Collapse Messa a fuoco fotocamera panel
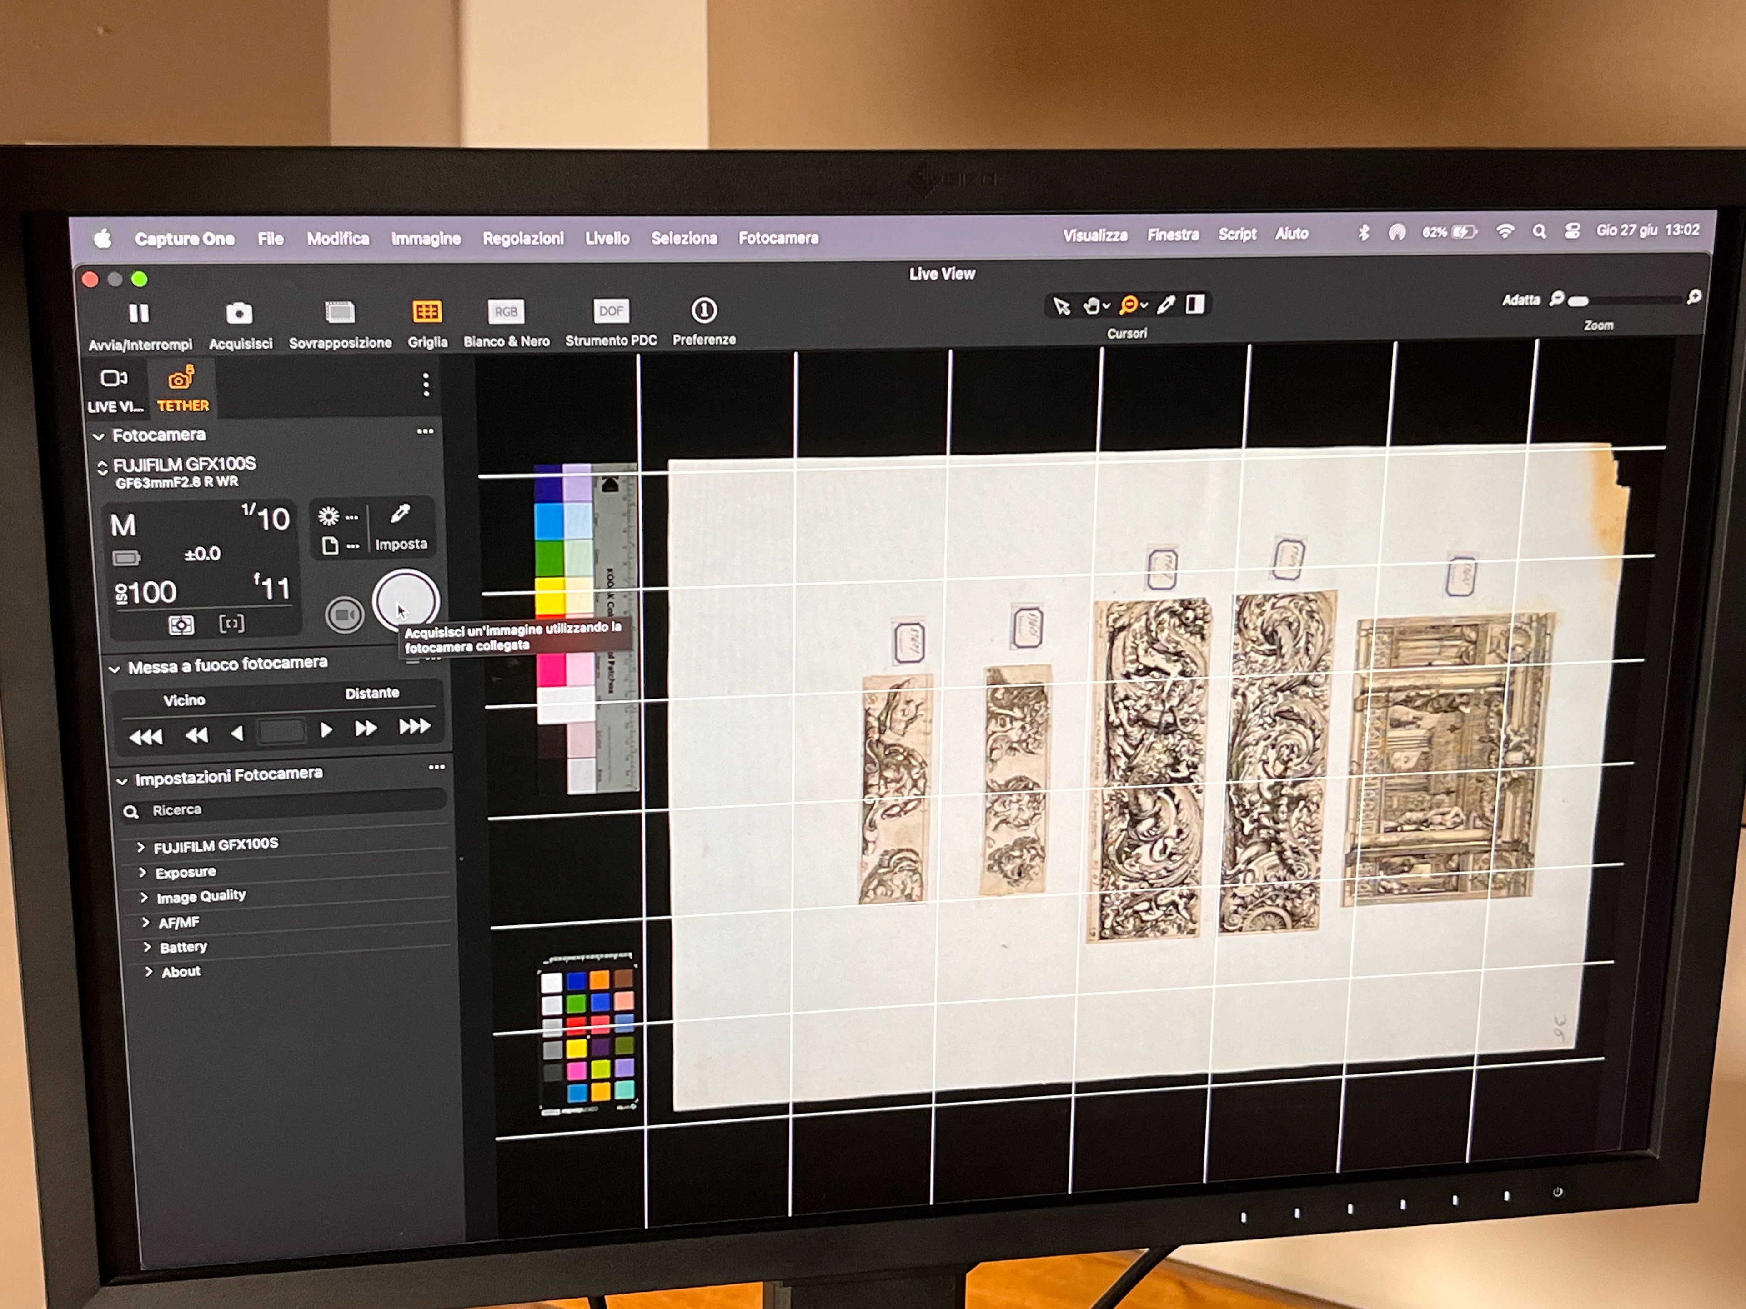This screenshot has width=1746, height=1309. click(x=115, y=669)
